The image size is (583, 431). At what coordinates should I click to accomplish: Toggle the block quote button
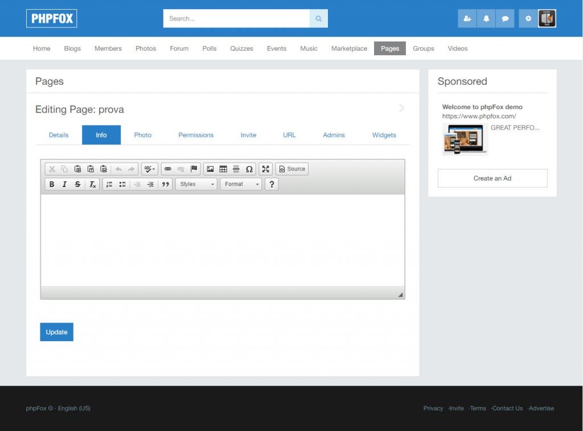(x=165, y=184)
